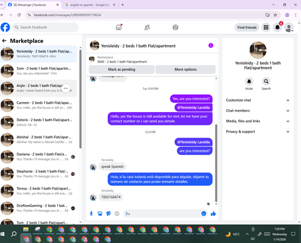
Task: Open Daviana conversation in the list
Action: pos(39,157)
